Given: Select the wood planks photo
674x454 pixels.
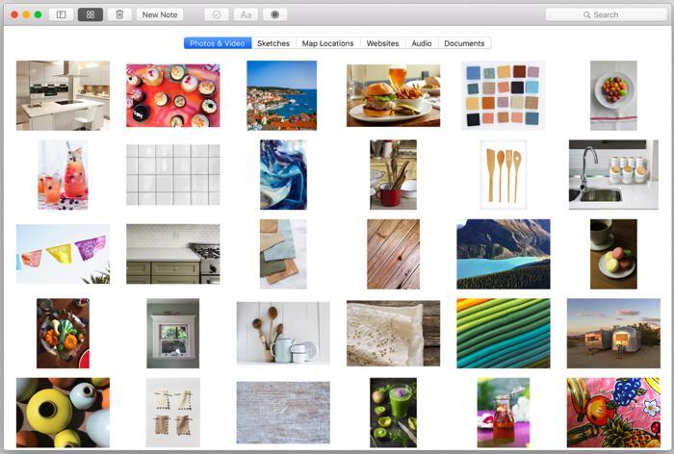Looking at the screenshot, I should click(393, 254).
